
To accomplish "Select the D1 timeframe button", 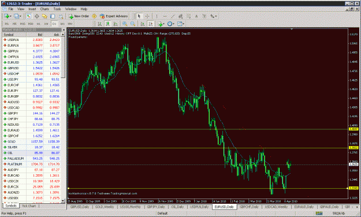I will point(54,24).
